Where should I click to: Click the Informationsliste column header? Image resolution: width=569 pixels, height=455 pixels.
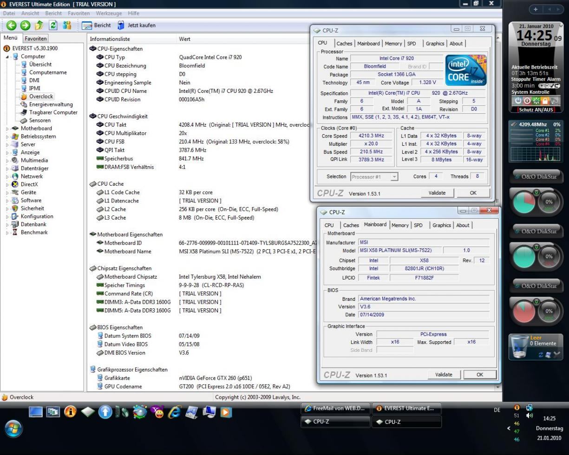pos(132,39)
